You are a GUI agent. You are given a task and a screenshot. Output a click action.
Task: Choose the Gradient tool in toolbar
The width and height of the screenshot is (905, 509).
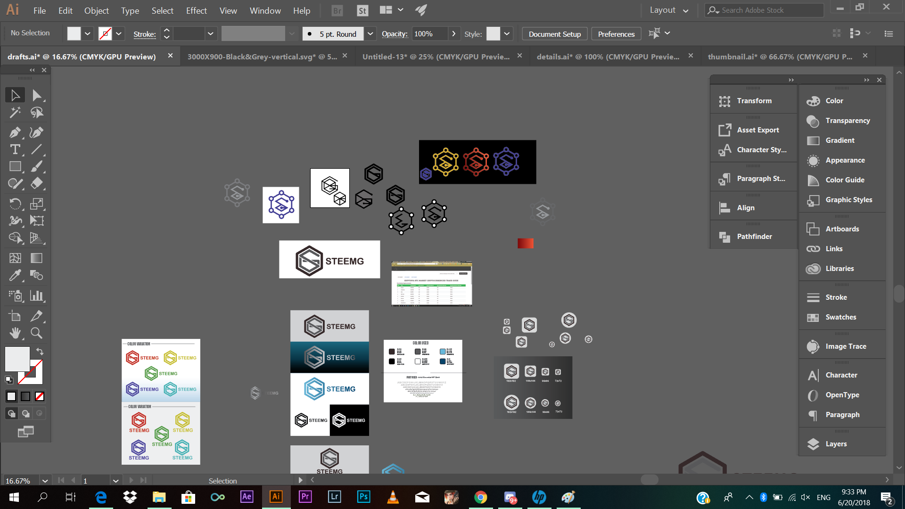click(x=37, y=258)
